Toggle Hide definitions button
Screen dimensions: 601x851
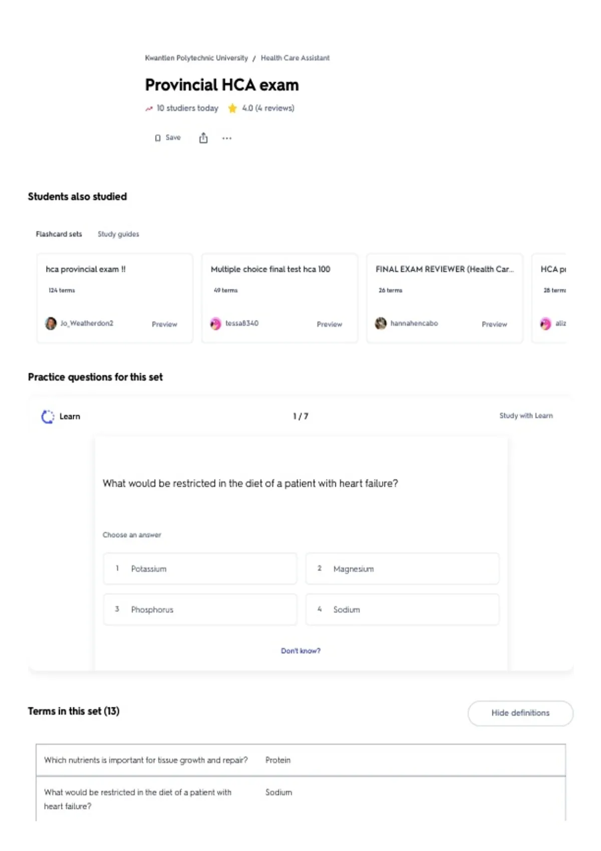coord(520,713)
